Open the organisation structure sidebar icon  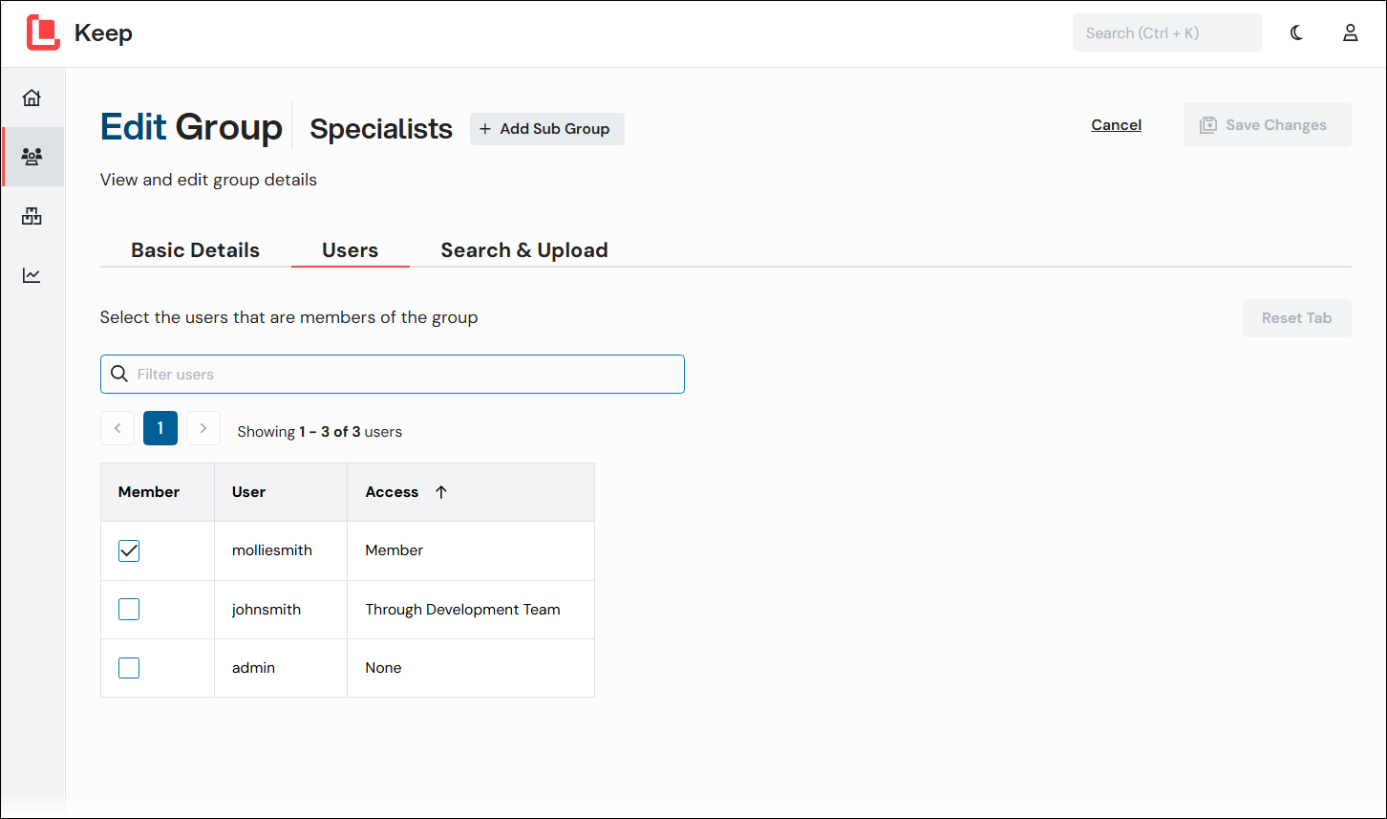click(32, 216)
